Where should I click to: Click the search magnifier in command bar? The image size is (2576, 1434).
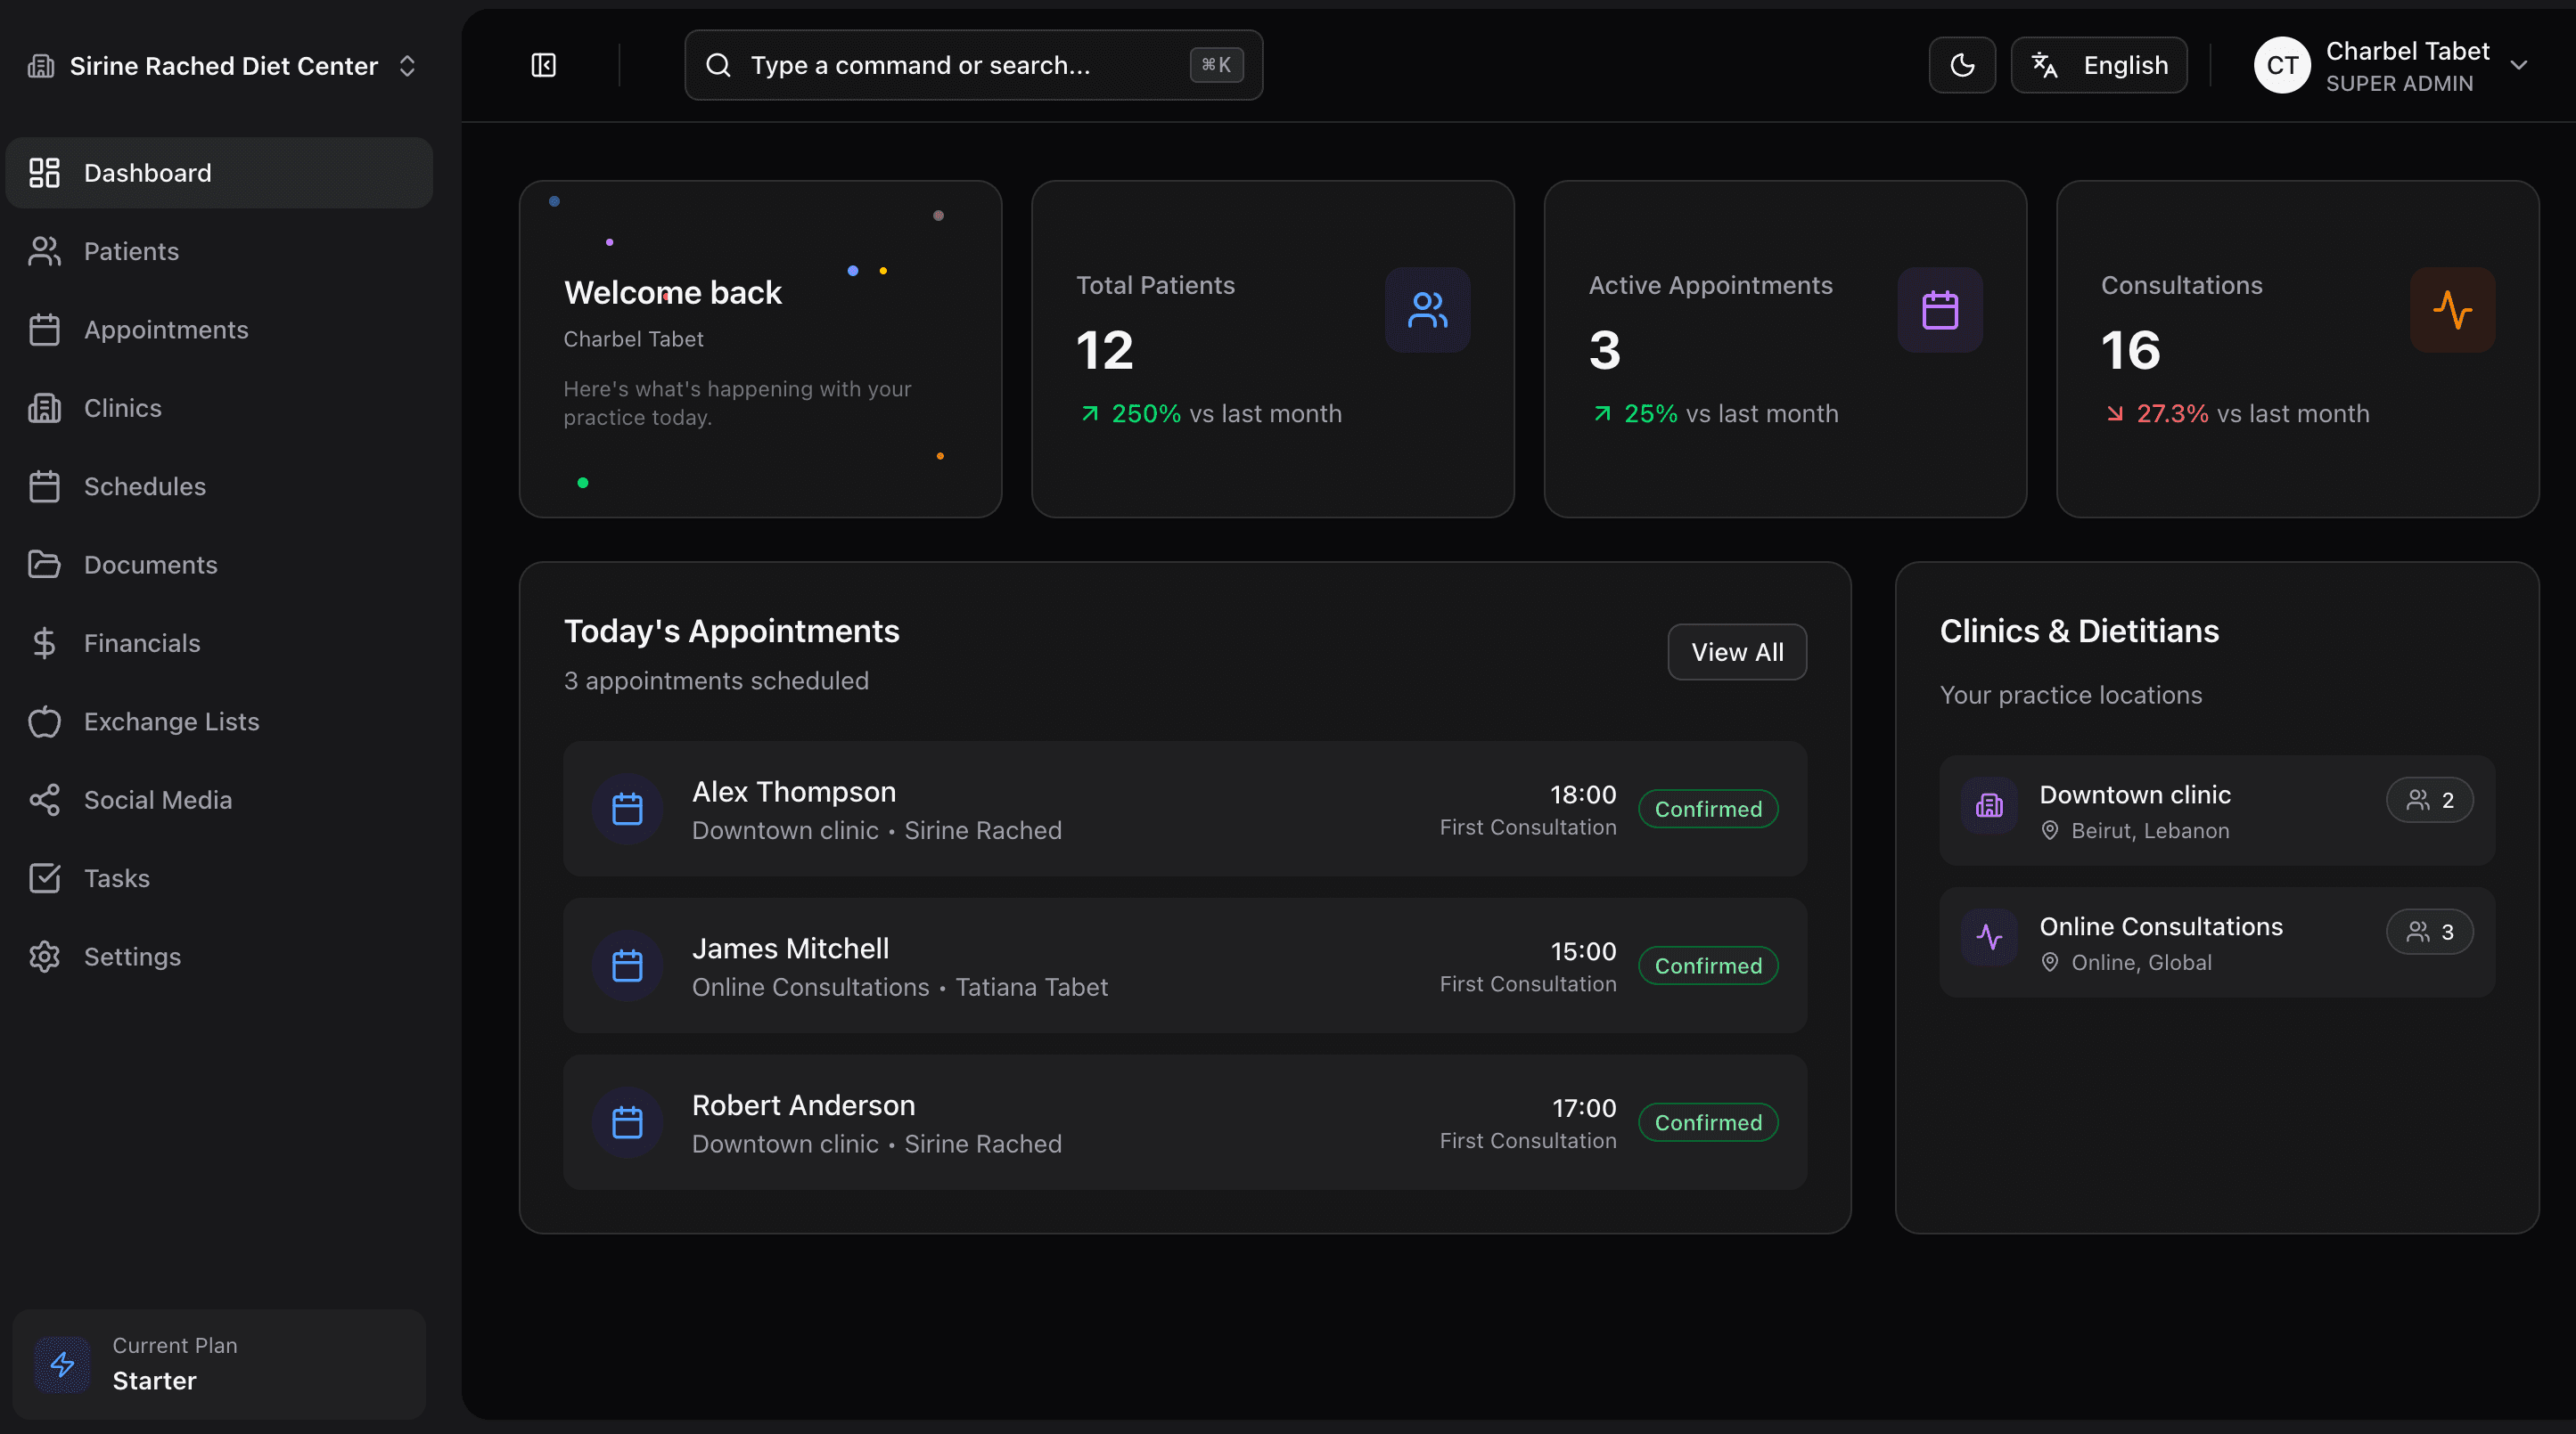click(x=718, y=65)
